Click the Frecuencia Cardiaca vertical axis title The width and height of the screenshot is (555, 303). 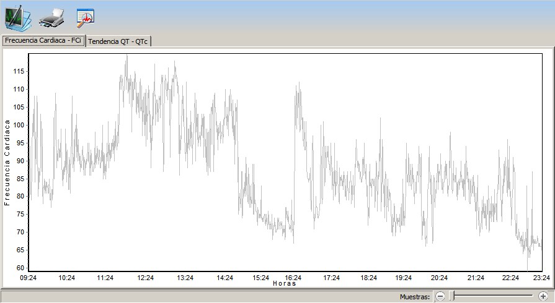(7, 162)
